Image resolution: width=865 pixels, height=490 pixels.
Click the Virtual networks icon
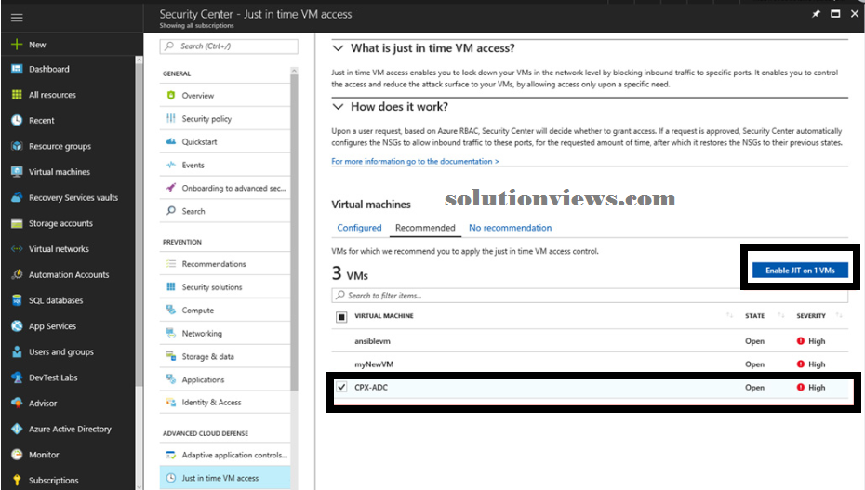pos(17,248)
